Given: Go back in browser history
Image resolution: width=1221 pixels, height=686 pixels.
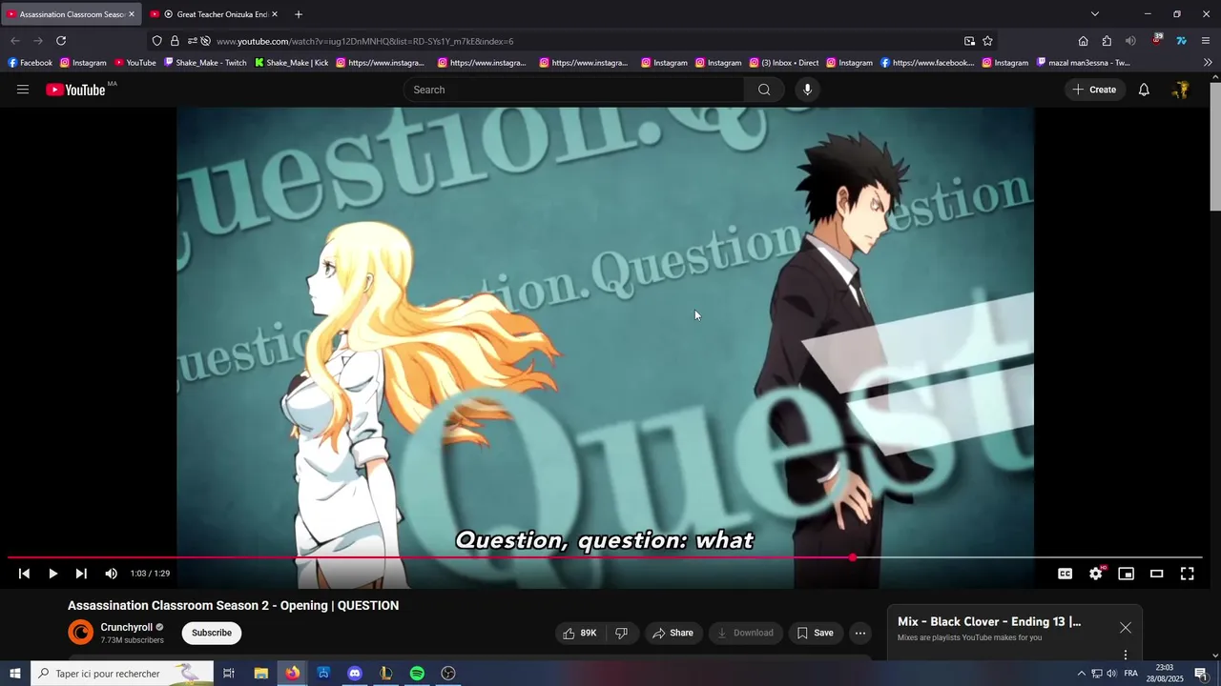Looking at the screenshot, I should pos(15,41).
